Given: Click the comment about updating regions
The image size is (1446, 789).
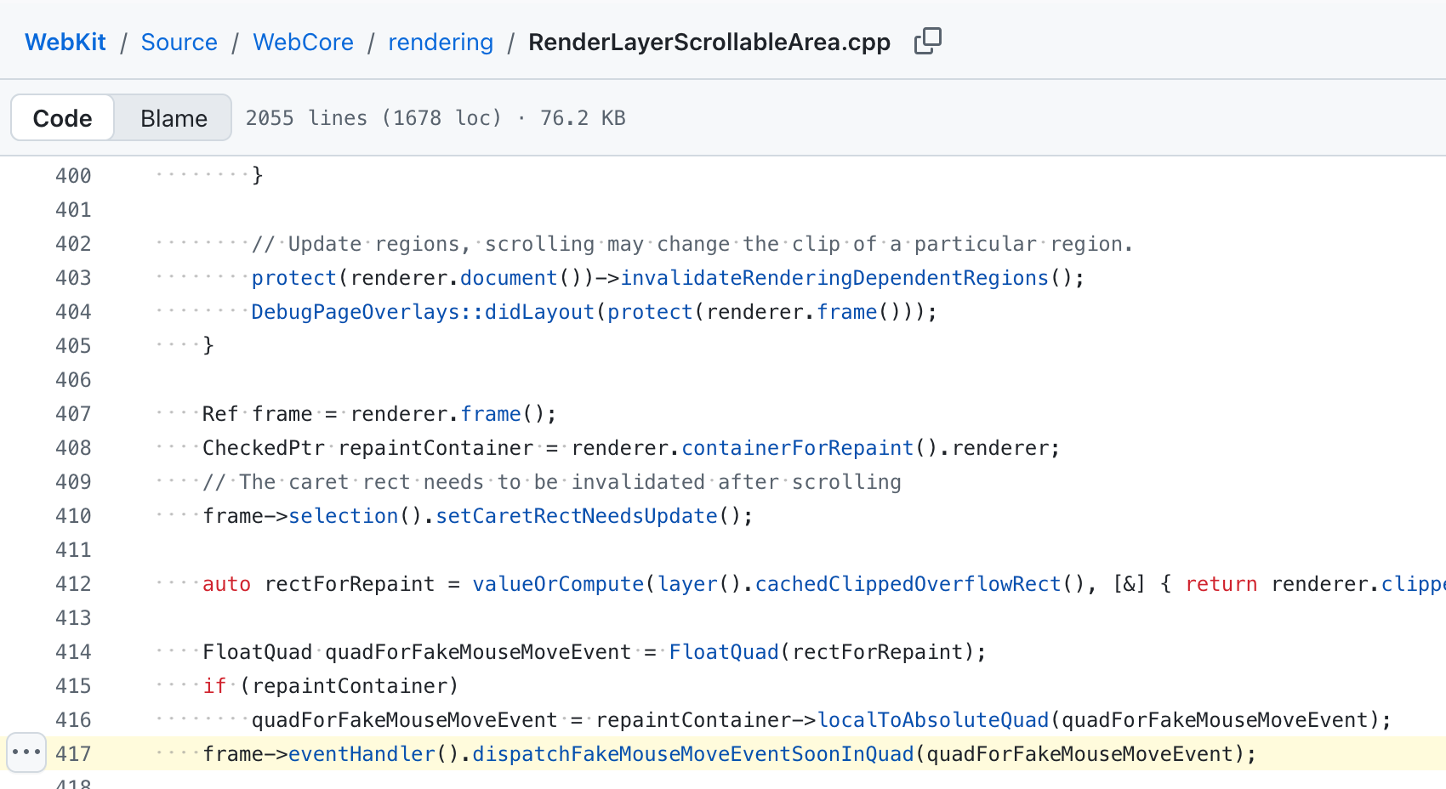Looking at the screenshot, I should [692, 243].
